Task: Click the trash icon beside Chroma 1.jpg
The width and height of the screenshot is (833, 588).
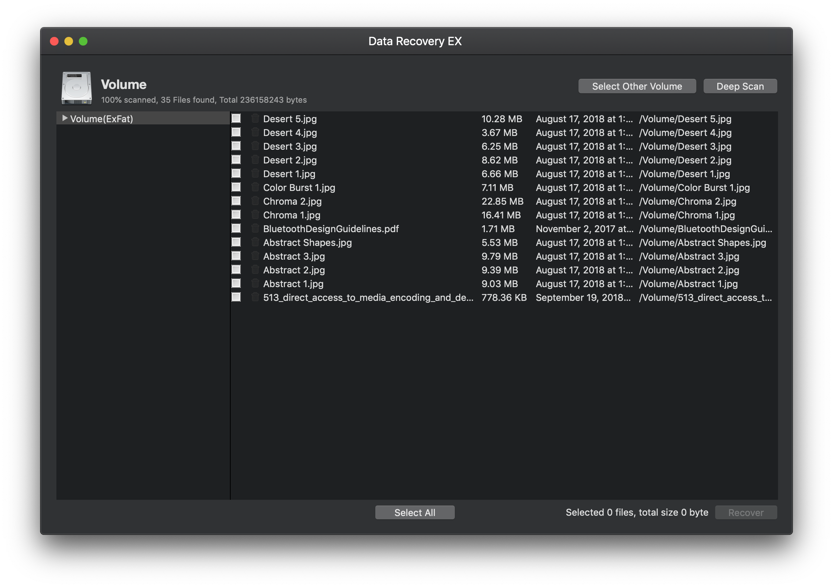Action: click(x=255, y=215)
